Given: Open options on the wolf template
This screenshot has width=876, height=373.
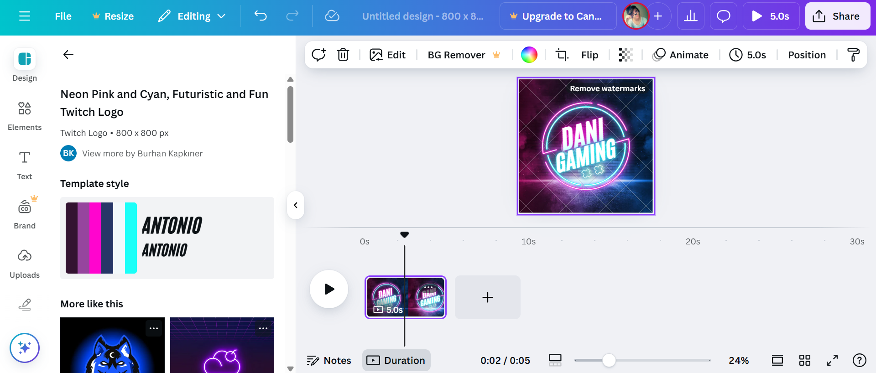Looking at the screenshot, I should click(154, 328).
